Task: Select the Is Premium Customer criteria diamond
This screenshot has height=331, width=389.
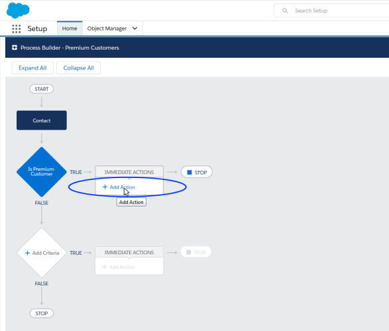Action: (x=42, y=171)
